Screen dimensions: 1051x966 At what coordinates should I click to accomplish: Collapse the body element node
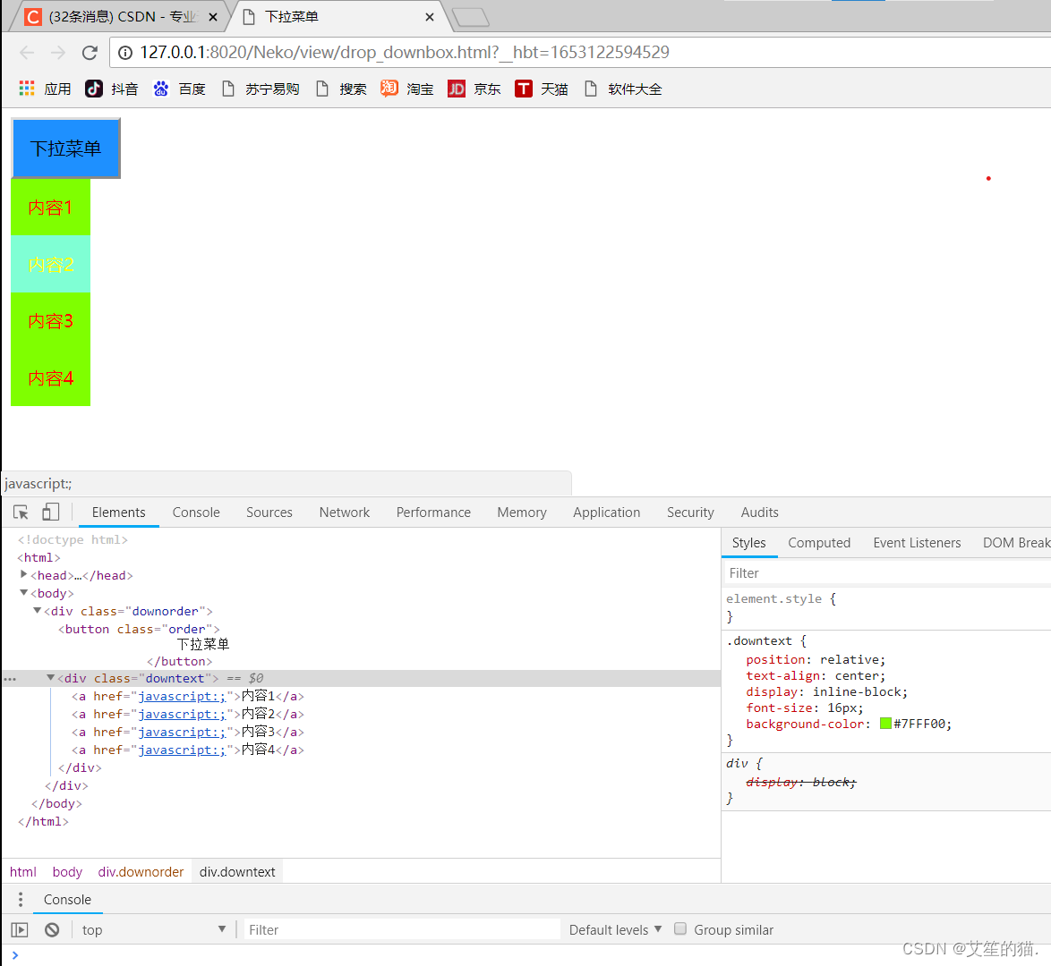[23, 593]
